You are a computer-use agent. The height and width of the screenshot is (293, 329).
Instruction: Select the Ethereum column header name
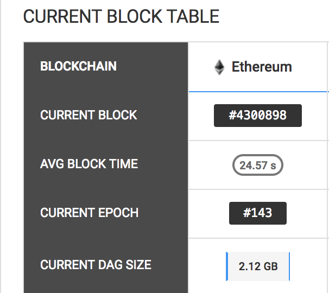[262, 67]
